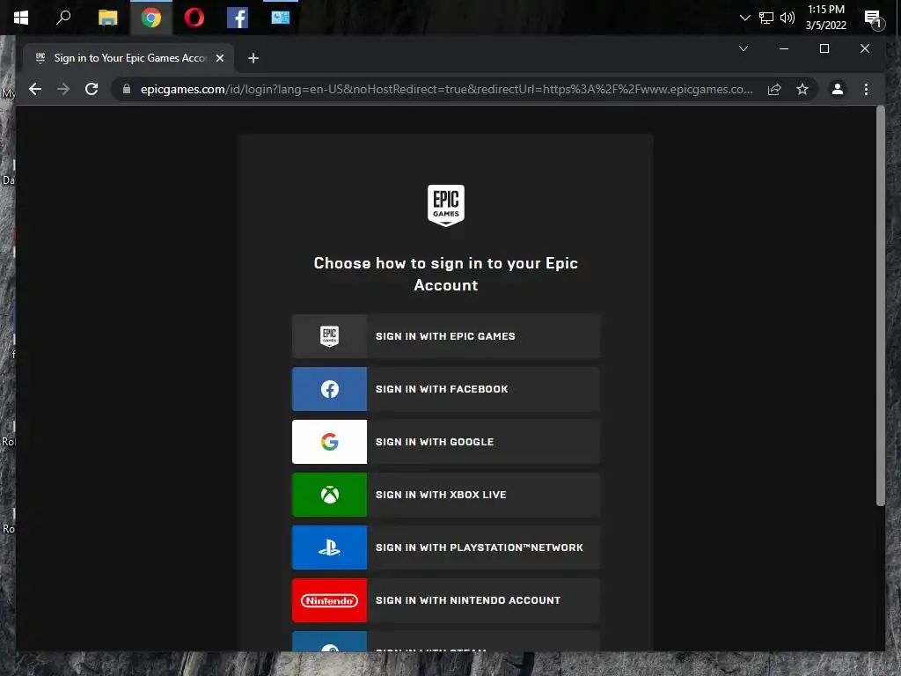The height and width of the screenshot is (676, 901).
Task: Open the Chrome profile icon
Action: [838, 89]
